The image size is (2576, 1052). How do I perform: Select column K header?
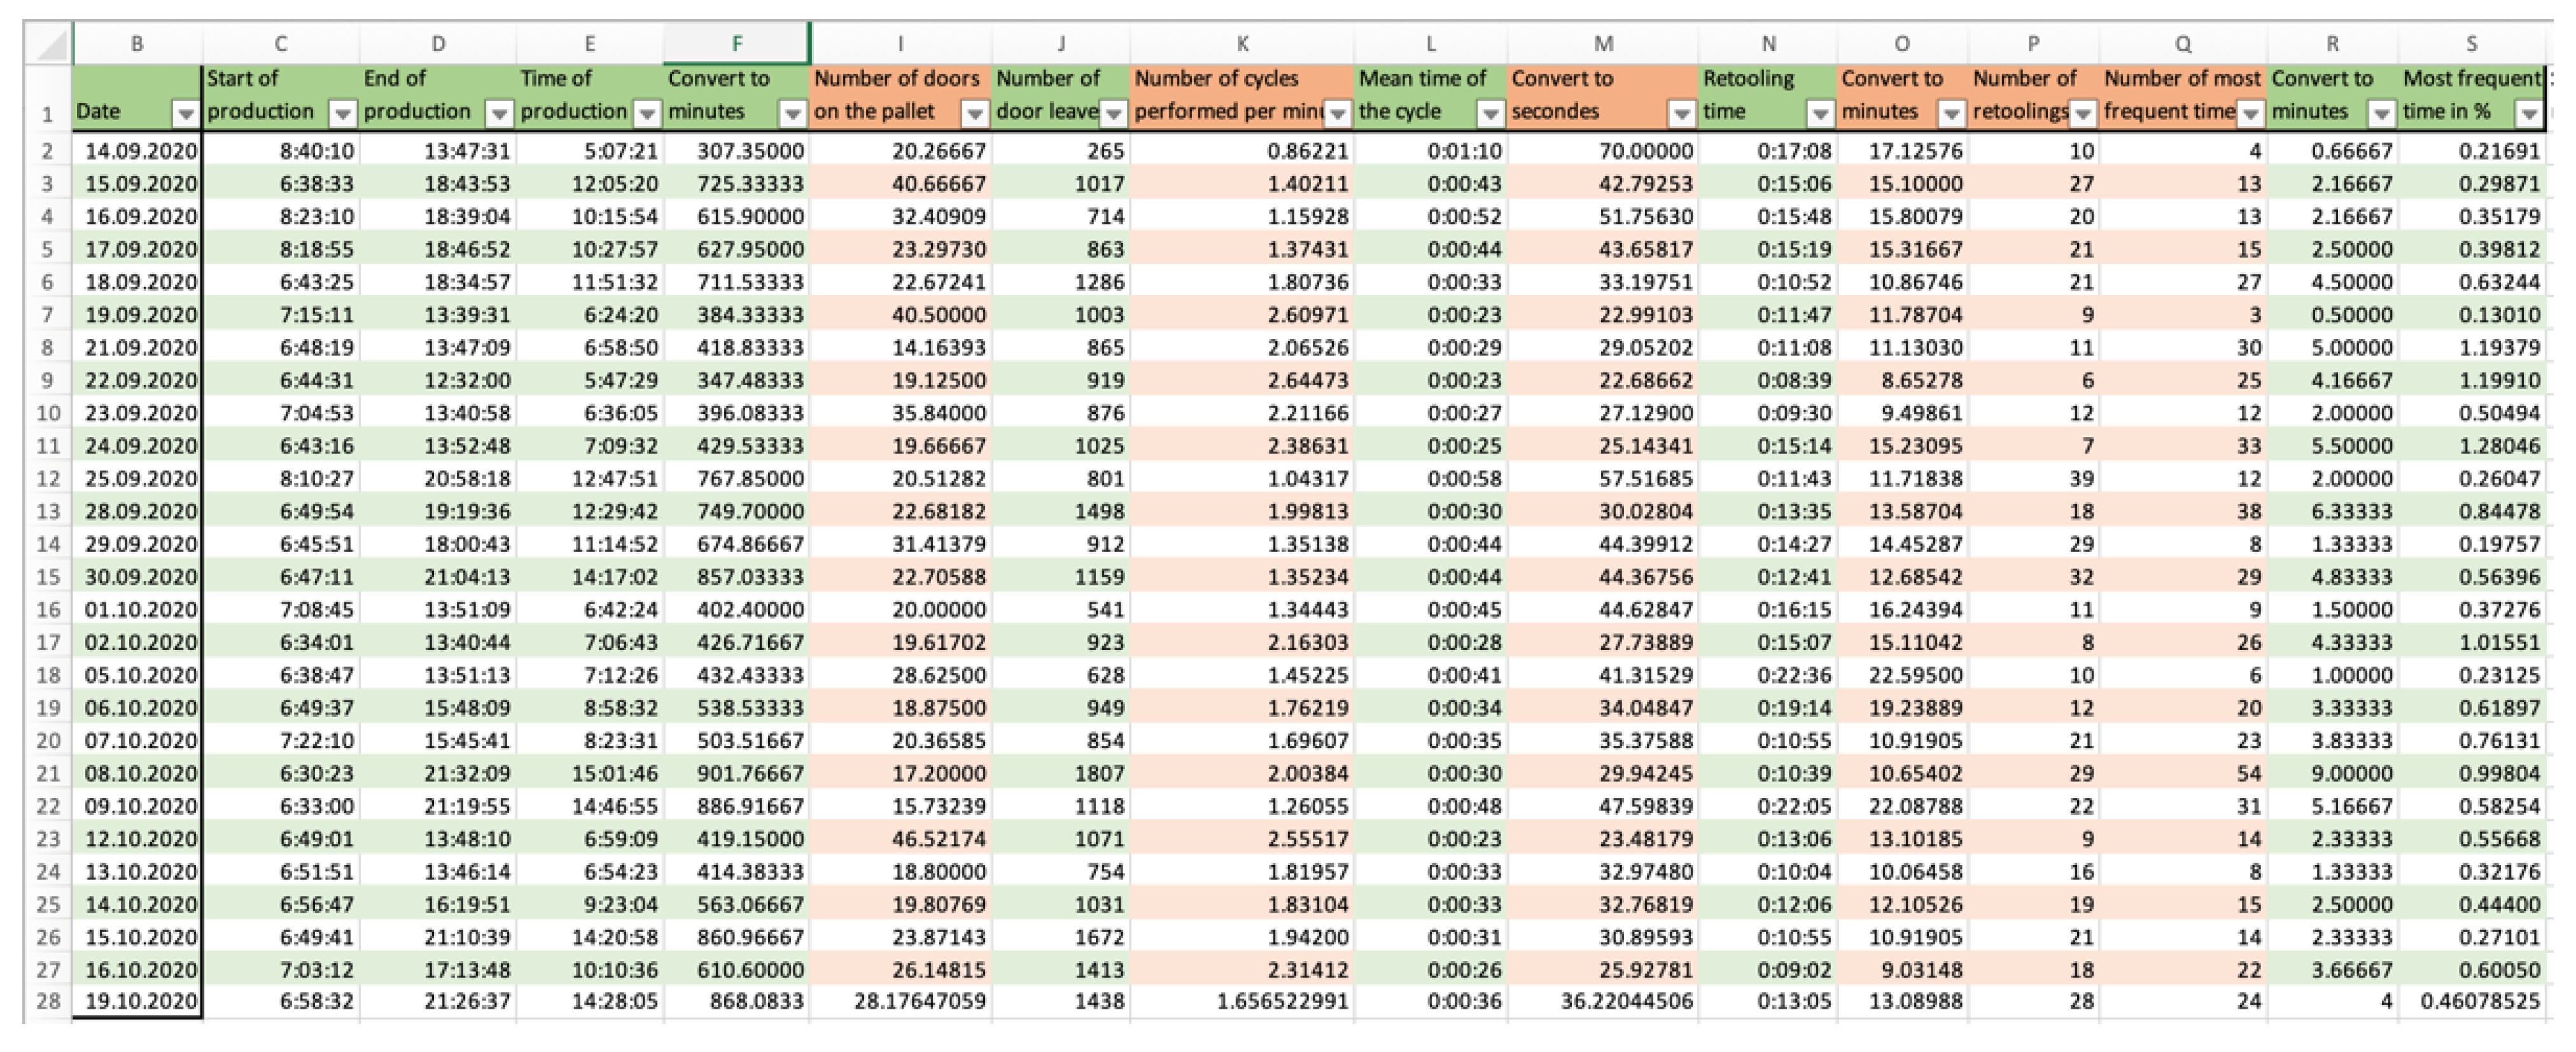(x=1242, y=44)
